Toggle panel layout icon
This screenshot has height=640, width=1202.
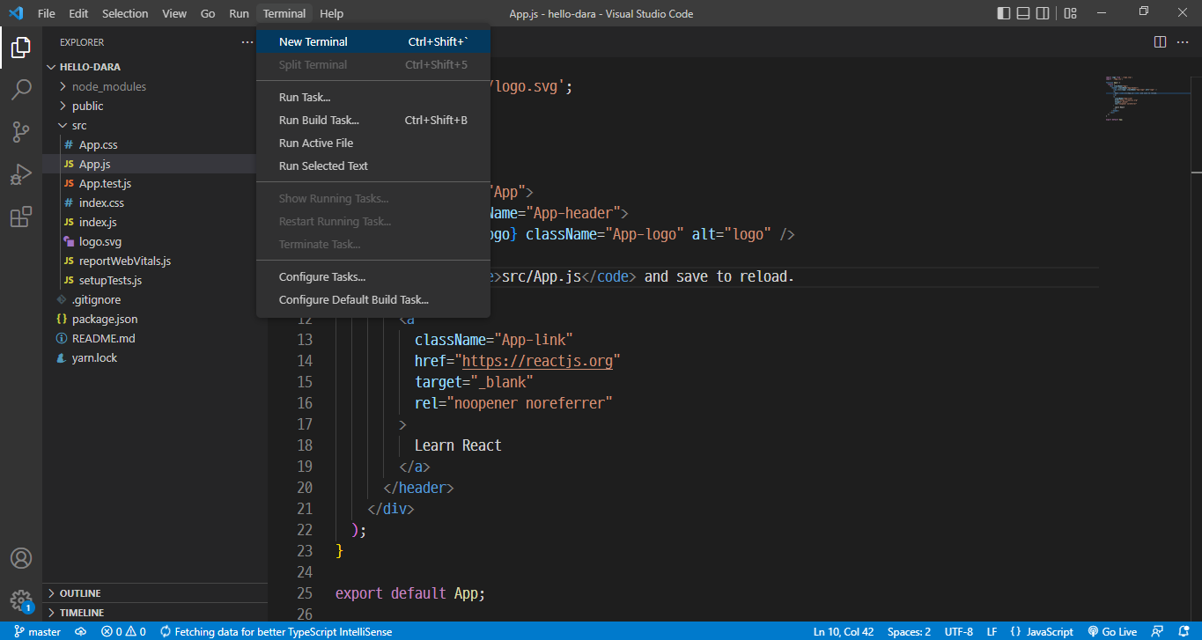pos(1023,13)
